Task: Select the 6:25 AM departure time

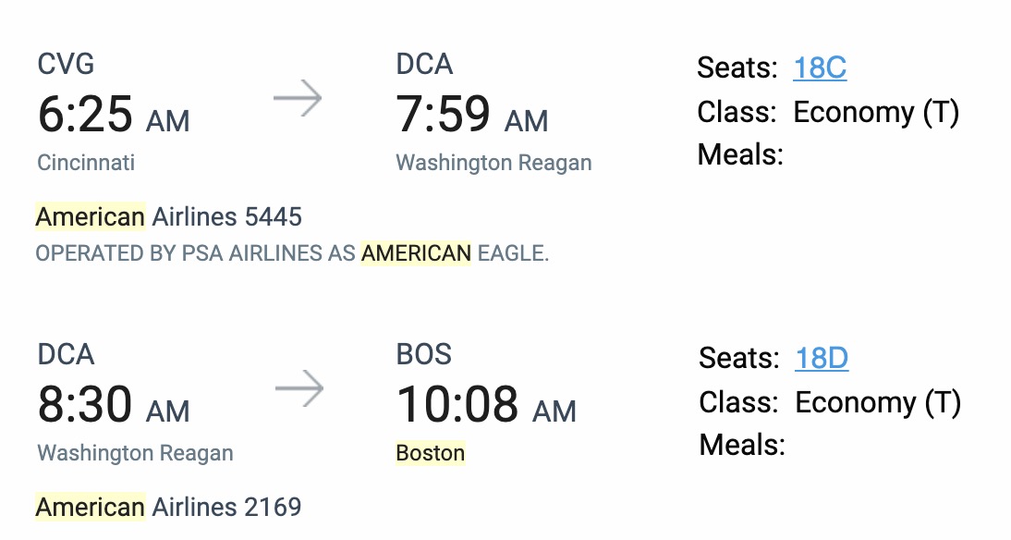Action: 113,115
